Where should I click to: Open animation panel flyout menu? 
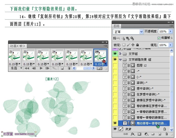pos(105,46)
